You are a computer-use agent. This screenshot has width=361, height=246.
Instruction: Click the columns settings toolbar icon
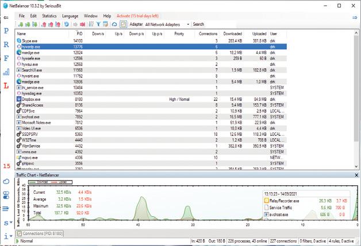[x=91, y=24]
